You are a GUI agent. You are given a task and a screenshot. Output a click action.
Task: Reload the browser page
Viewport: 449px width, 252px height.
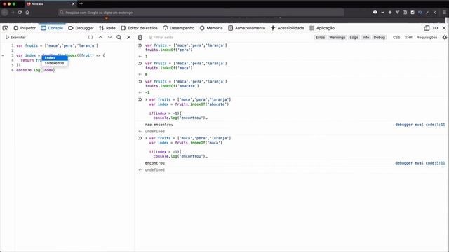point(20,13)
